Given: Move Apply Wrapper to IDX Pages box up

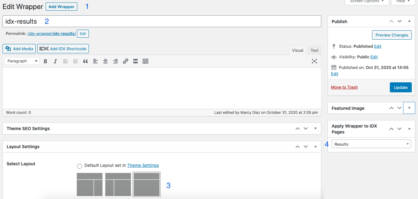Looking at the screenshot, I should point(391,129).
